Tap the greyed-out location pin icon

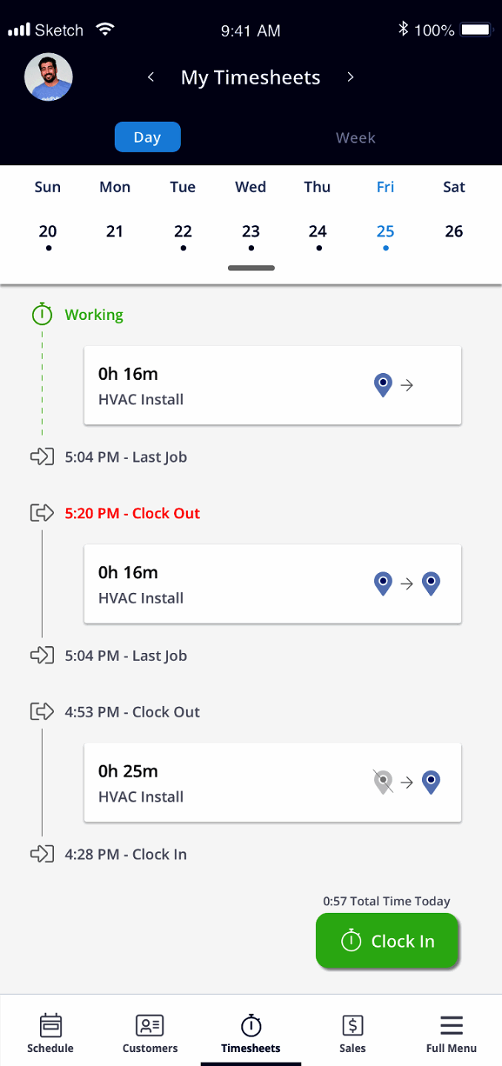click(383, 782)
